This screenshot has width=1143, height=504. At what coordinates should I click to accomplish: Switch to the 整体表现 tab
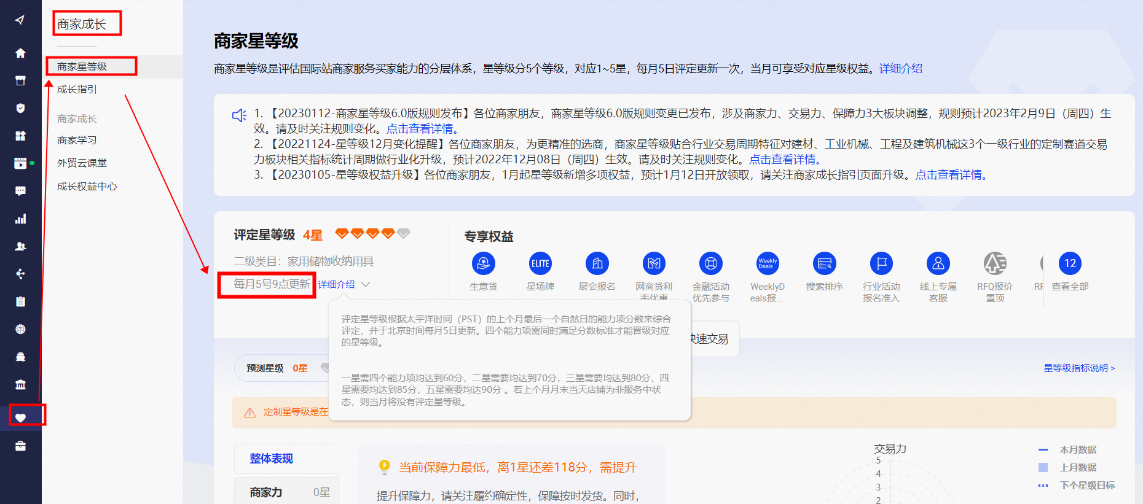coord(271,459)
